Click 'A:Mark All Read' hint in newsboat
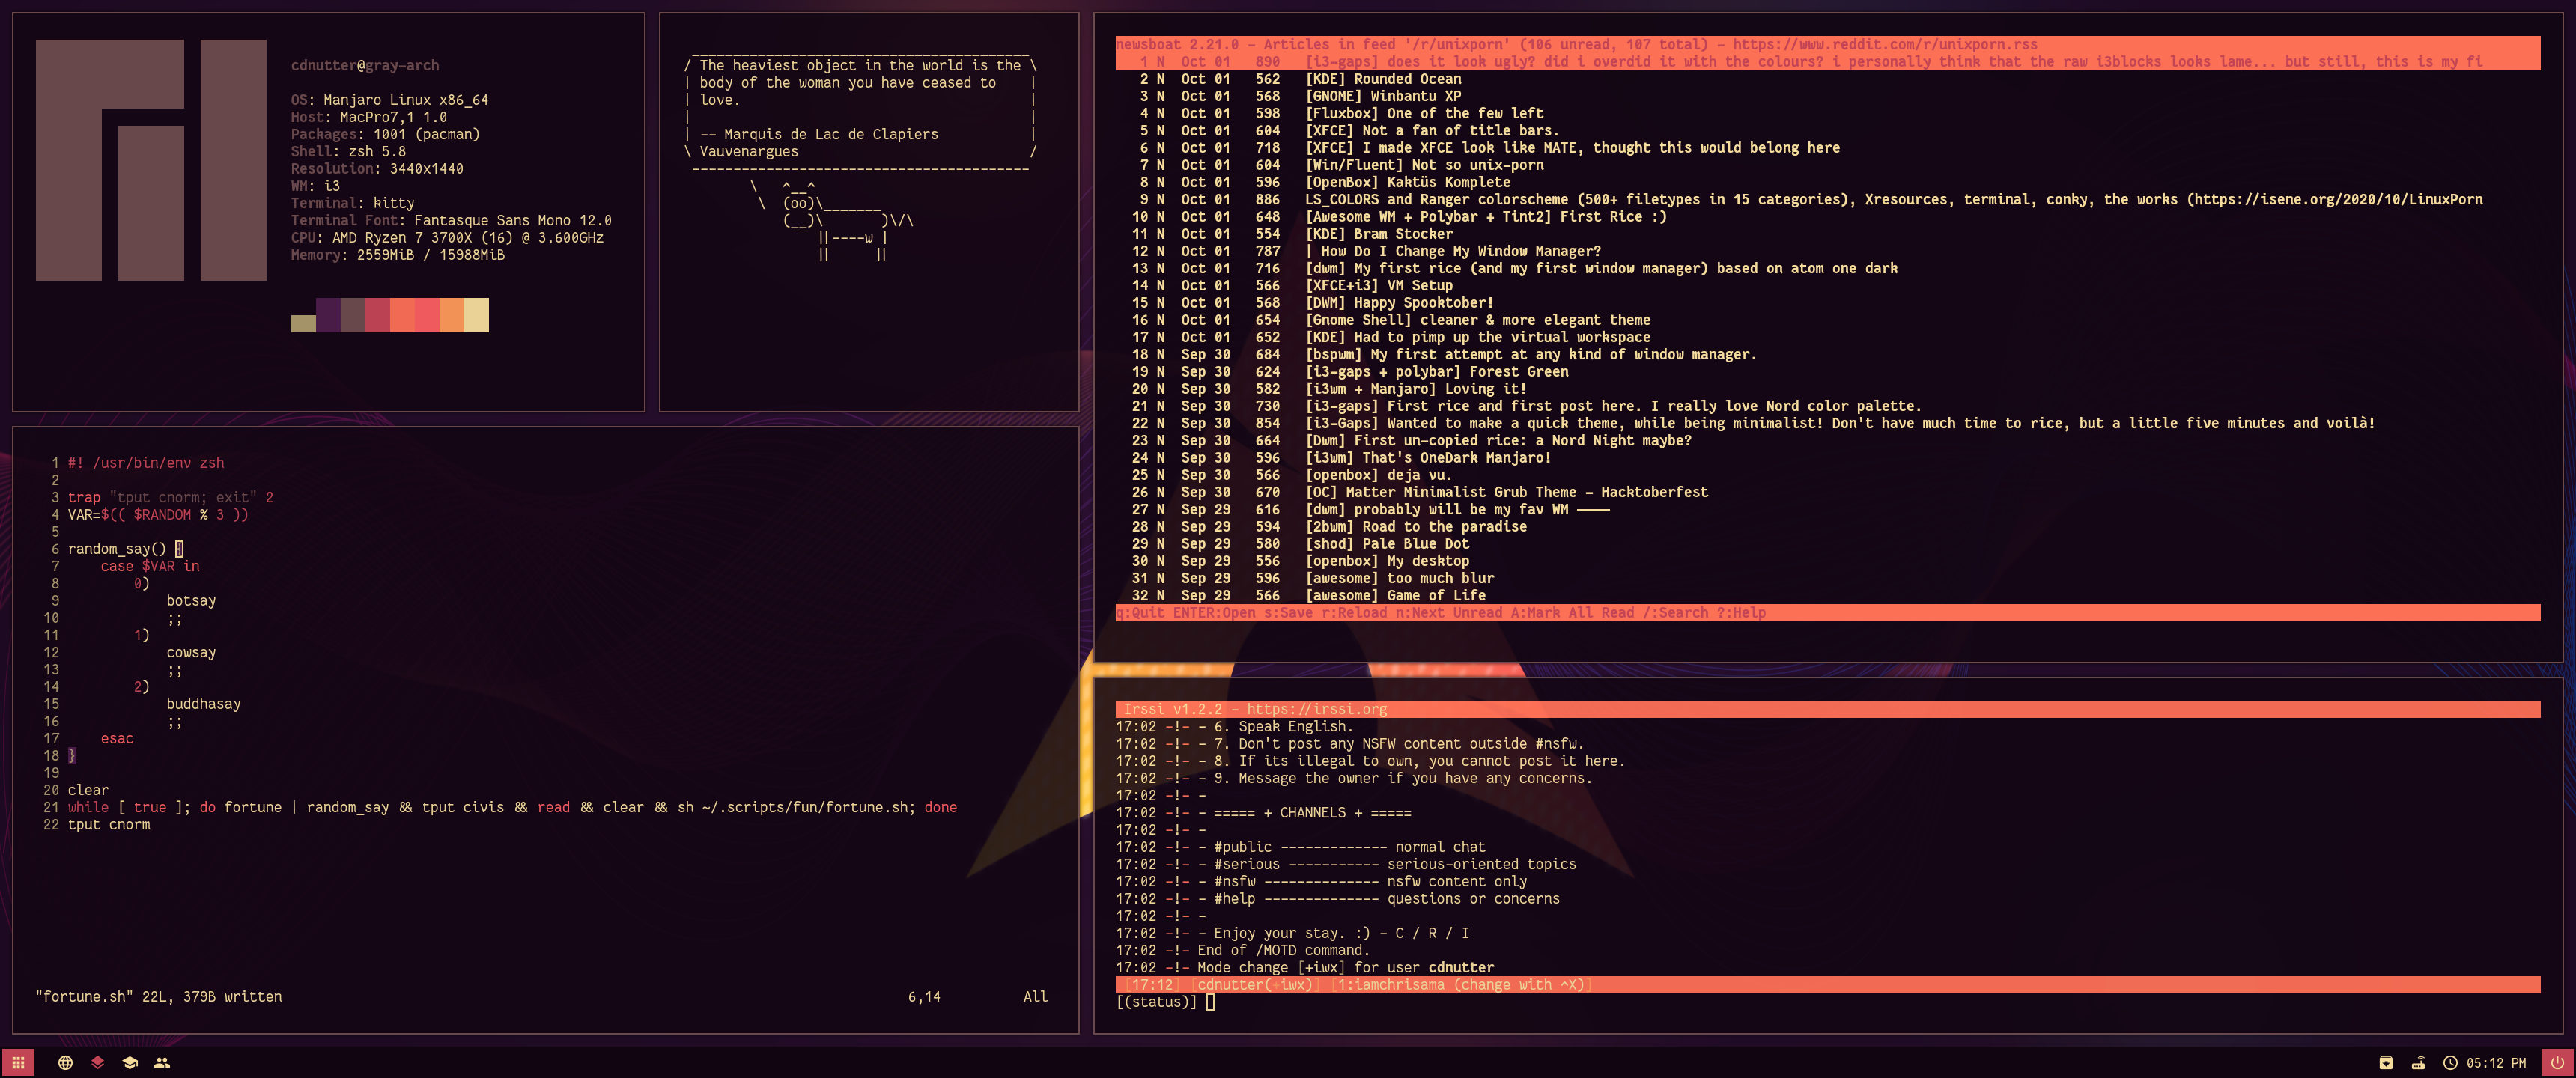 [x=1573, y=613]
